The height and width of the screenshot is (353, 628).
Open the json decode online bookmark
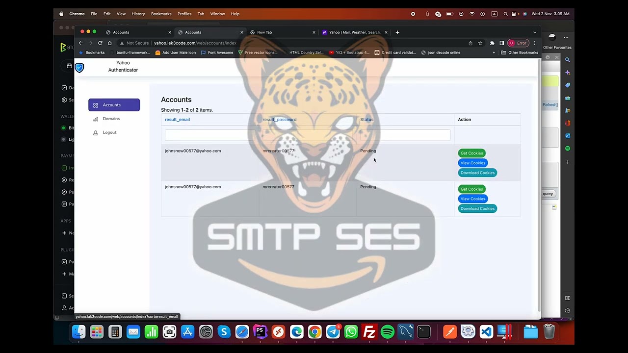(x=441, y=52)
